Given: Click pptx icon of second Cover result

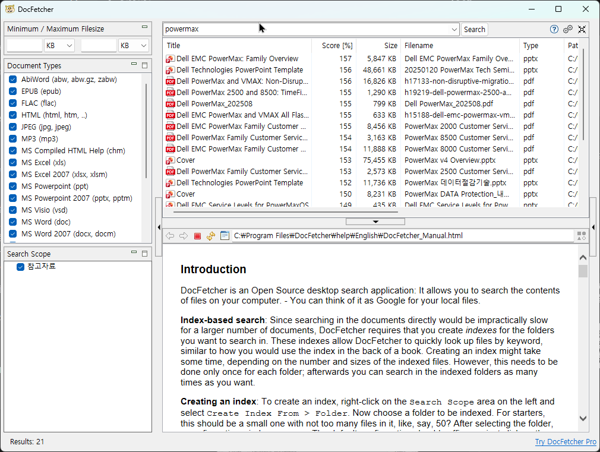Looking at the screenshot, I should 170,194.
